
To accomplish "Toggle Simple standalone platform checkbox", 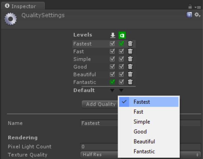I will tap(112, 59).
